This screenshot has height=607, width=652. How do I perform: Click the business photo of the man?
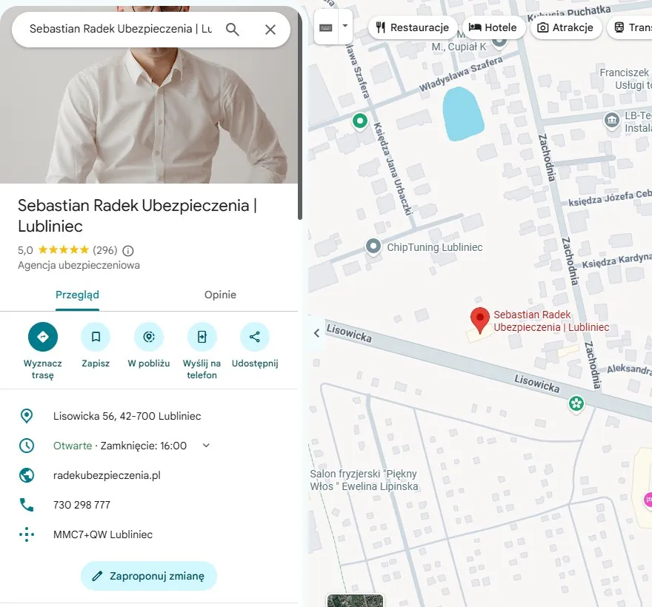(x=149, y=114)
